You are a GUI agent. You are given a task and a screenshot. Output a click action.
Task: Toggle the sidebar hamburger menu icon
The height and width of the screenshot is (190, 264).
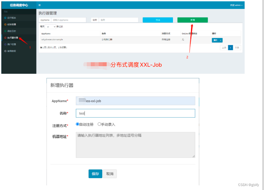pyautogui.click(x=39, y=5)
